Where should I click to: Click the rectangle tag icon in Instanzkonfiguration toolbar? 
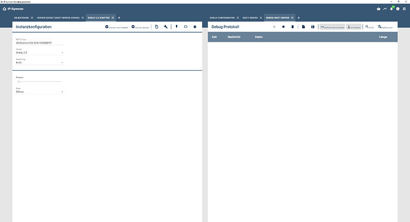185,27
